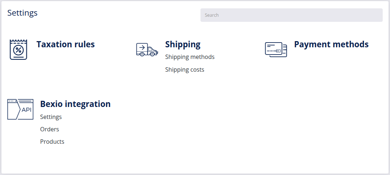This screenshot has height=175, width=390.
Task: Open Shipping costs under Shipping
Action: tap(184, 69)
